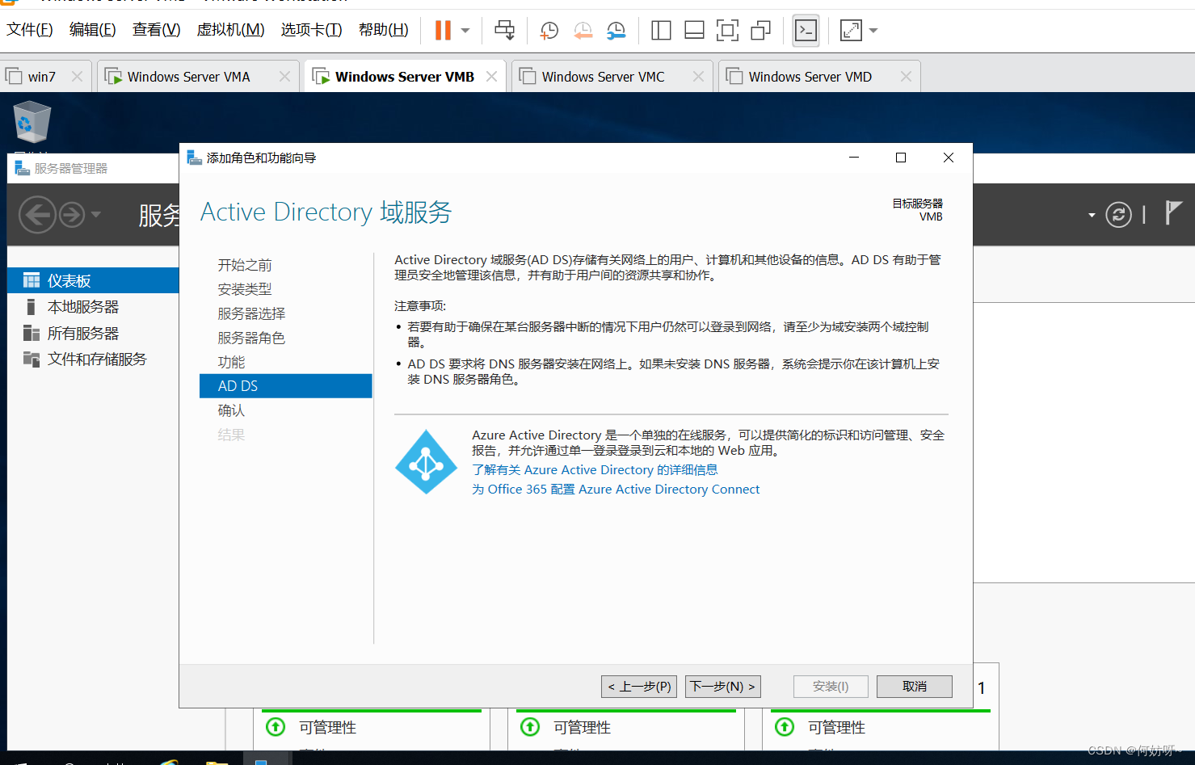Expand the stretch mode dropdown arrow
This screenshot has height=765, width=1195.
873,31
